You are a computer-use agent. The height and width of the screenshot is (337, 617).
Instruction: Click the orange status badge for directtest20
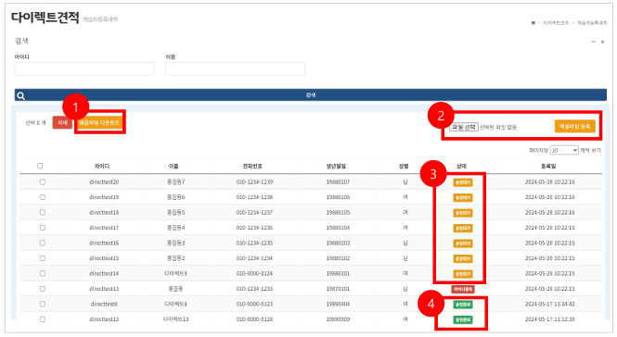[463, 182]
